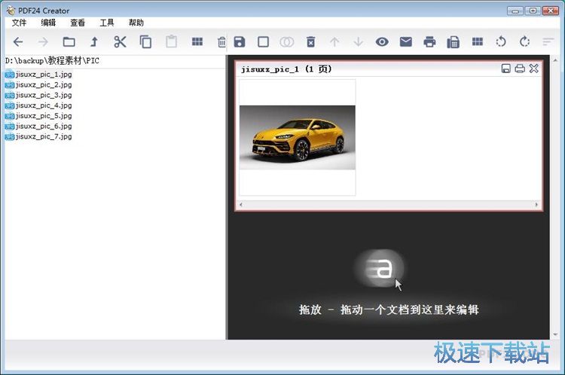Send document by email icon
Screen dimensions: 565x375
coord(406,42)
